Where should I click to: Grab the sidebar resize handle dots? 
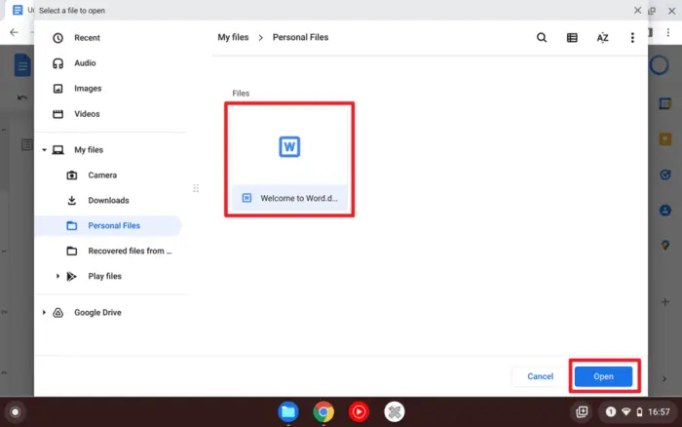tap(196, 188)
